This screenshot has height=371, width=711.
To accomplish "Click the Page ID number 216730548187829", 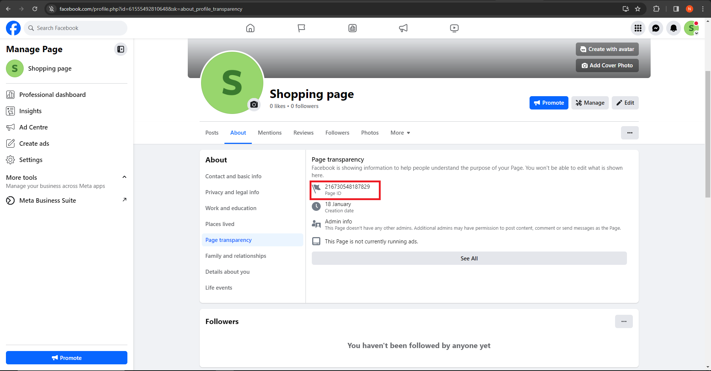I will pyautogui.click(x=347, y=186).
